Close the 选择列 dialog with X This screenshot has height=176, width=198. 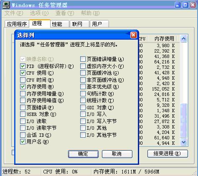(133, 35)
